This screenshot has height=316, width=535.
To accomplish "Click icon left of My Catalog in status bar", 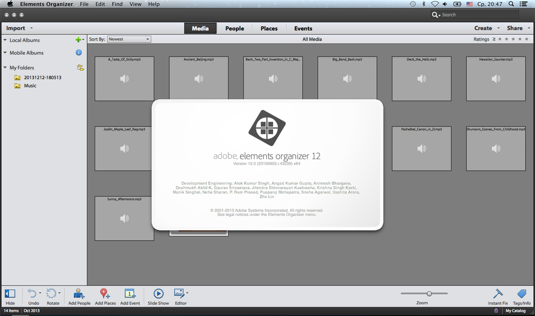I will [x=496, y=311].
